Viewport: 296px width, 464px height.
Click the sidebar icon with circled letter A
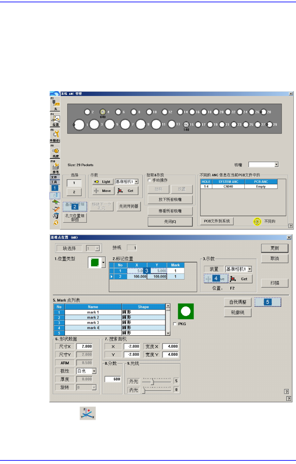tap(55, 216)
